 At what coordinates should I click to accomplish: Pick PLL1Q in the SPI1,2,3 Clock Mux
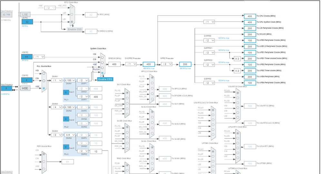pos(152,78)
